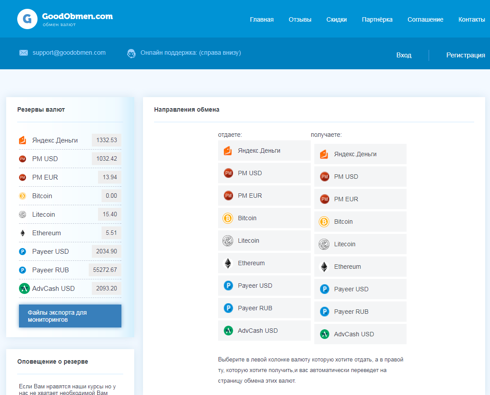Click reserve value 13.94
This screenshot has width=490, height=395.
click(x=109, y=177)
